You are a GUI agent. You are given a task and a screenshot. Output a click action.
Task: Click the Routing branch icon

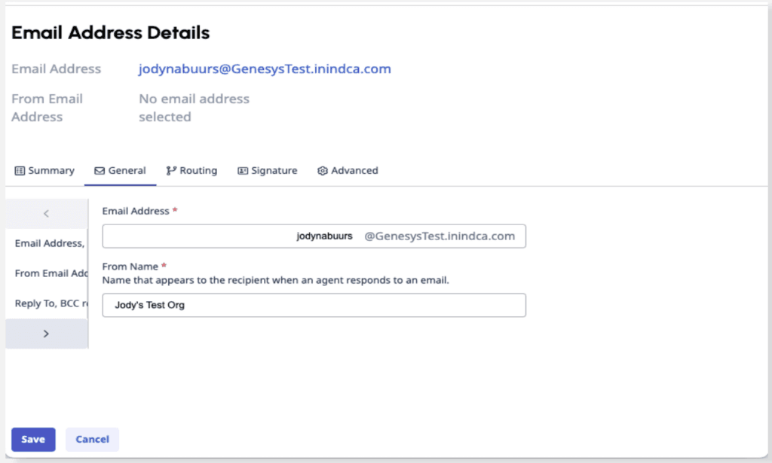click(x=171, y=170)
